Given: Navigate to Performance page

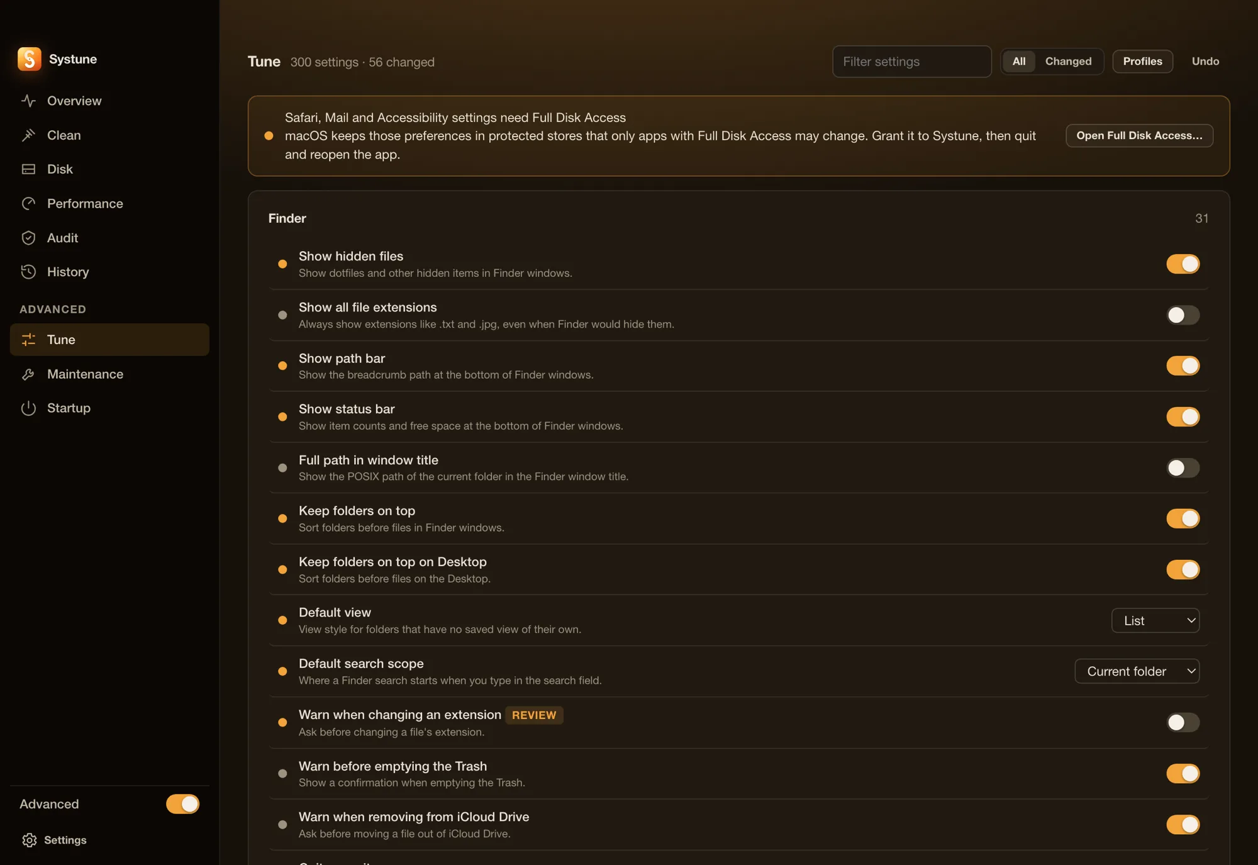Looking at the screenshot, I should 109,204.
